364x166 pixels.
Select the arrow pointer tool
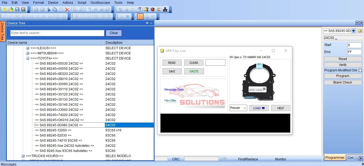[x=140, y=16]
